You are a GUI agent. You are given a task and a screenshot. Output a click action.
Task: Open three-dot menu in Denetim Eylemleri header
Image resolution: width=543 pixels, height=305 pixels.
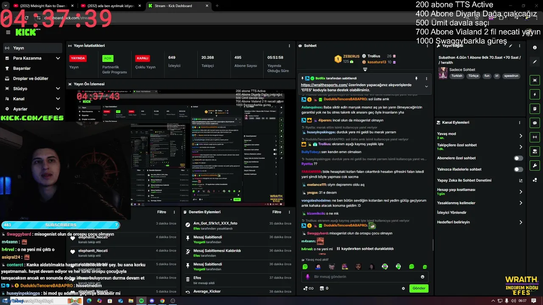pyautogui.click(x=290, y=212)
